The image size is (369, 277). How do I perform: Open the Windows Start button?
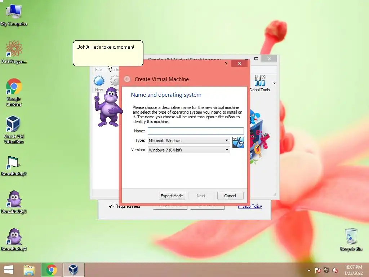(x=9, y=270)
